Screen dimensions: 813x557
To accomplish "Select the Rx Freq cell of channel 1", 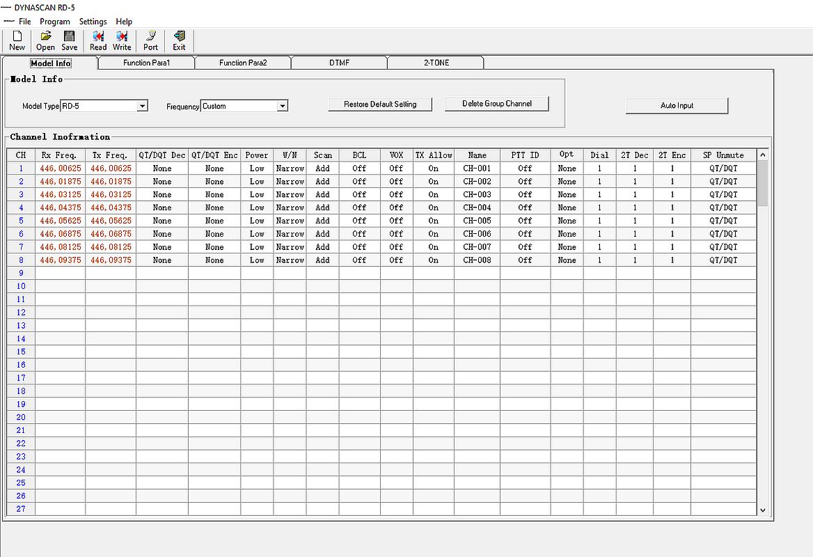I will 60,168.
